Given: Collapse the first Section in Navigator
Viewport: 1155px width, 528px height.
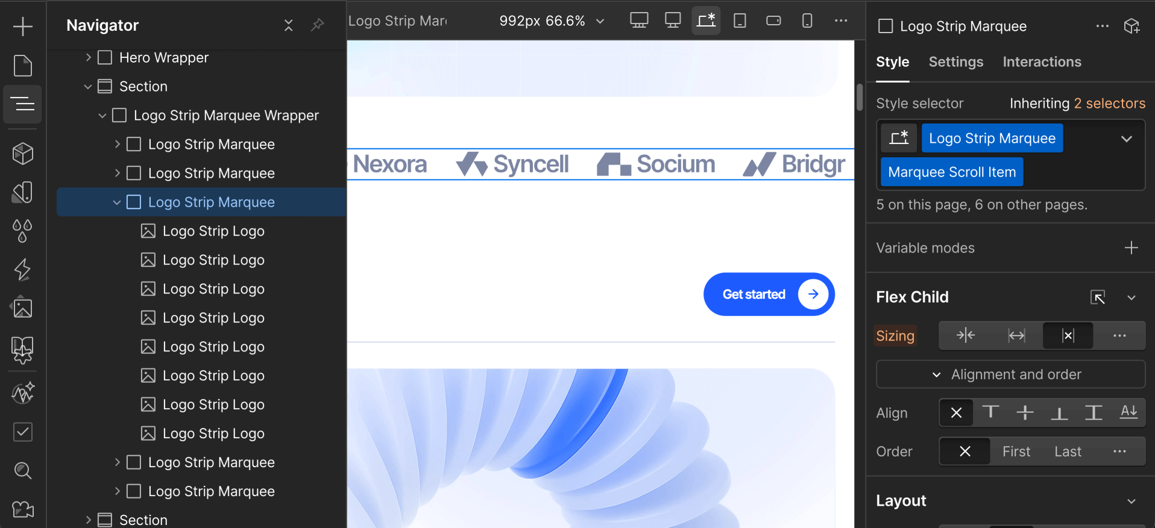Looking at the screenshot, I should point(88,86).
